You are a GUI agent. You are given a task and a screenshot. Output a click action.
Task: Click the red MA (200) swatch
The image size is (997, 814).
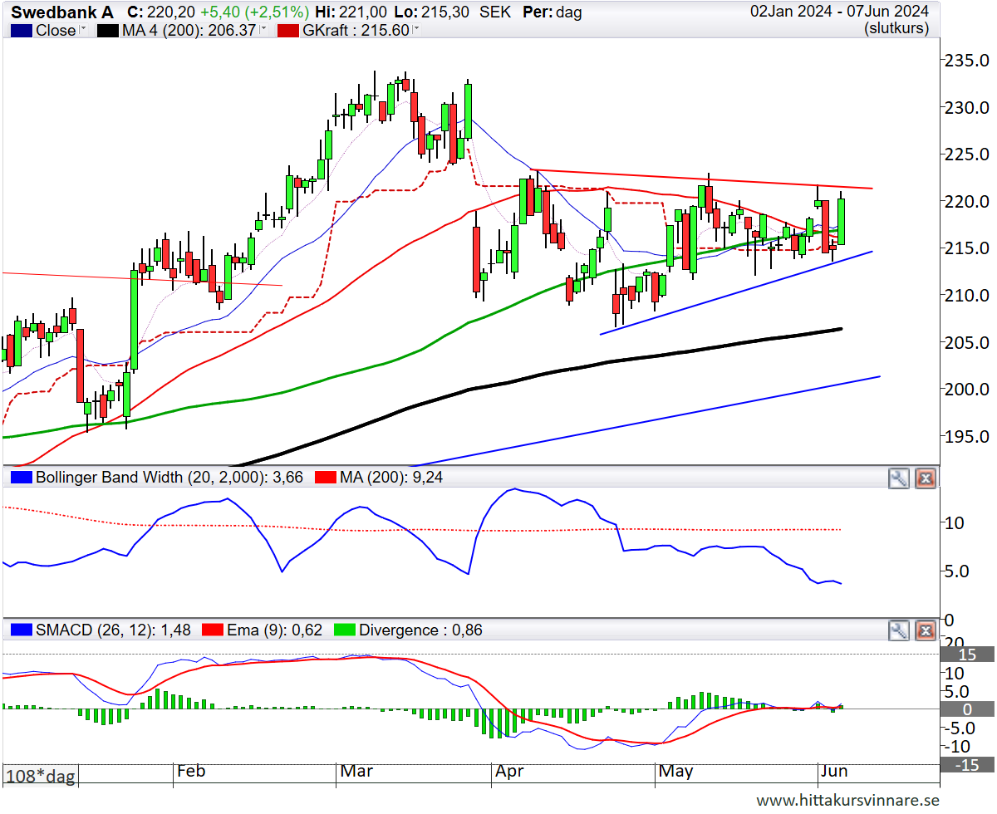pyautogui.click(x=325, y=478)
